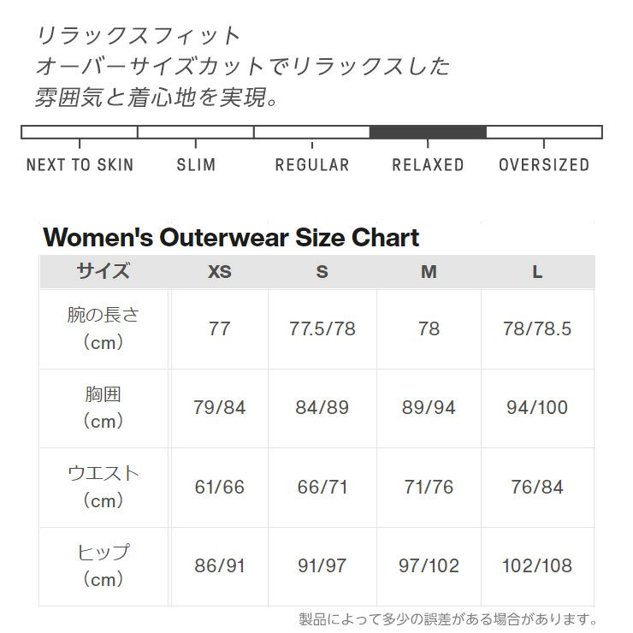Viewport: 633px width, 633px height.
Task: Click the NEXT TO SKIN label
Action: click(80, 164)
